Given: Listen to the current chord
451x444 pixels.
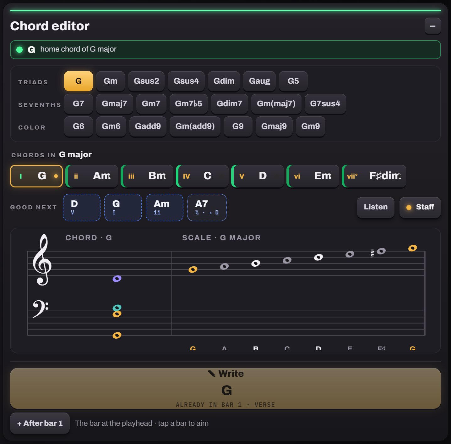Looking at the screenshot, I should (376, 207).
